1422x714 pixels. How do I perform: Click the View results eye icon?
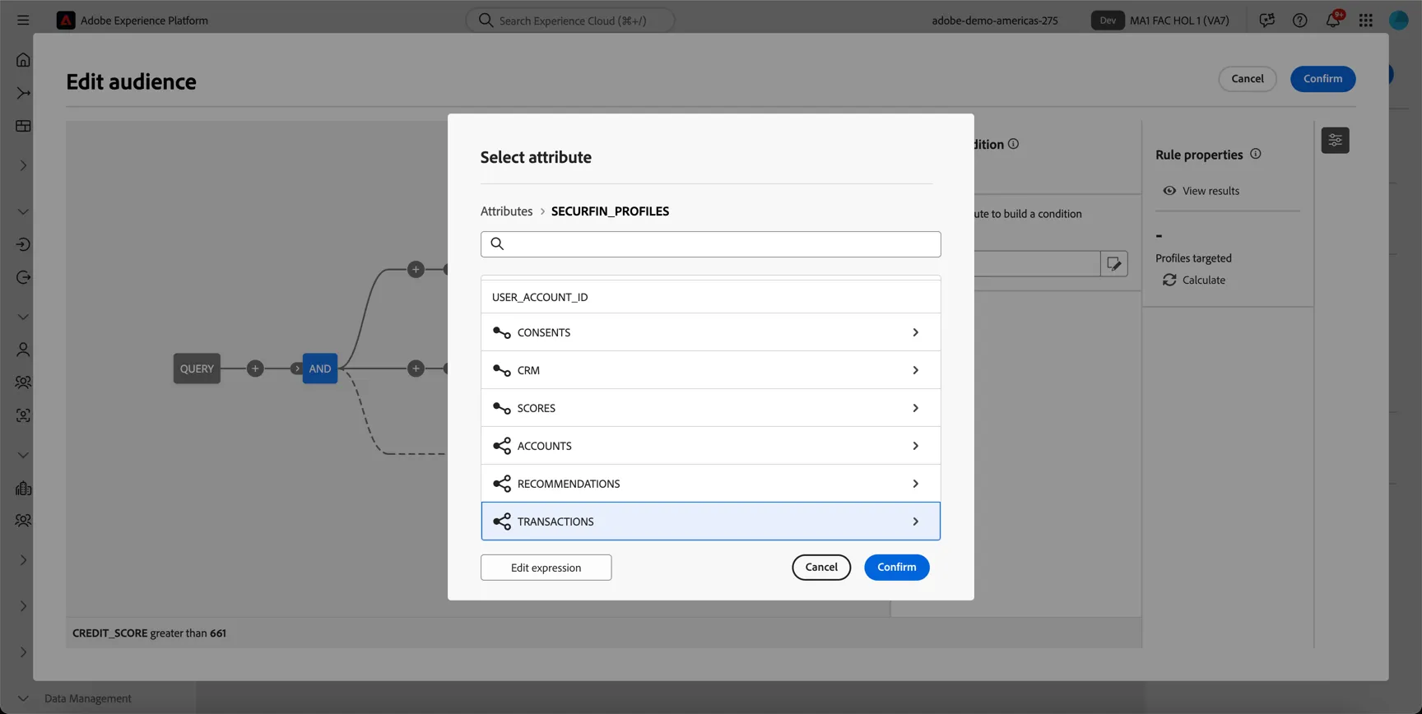coord(1169,190)
